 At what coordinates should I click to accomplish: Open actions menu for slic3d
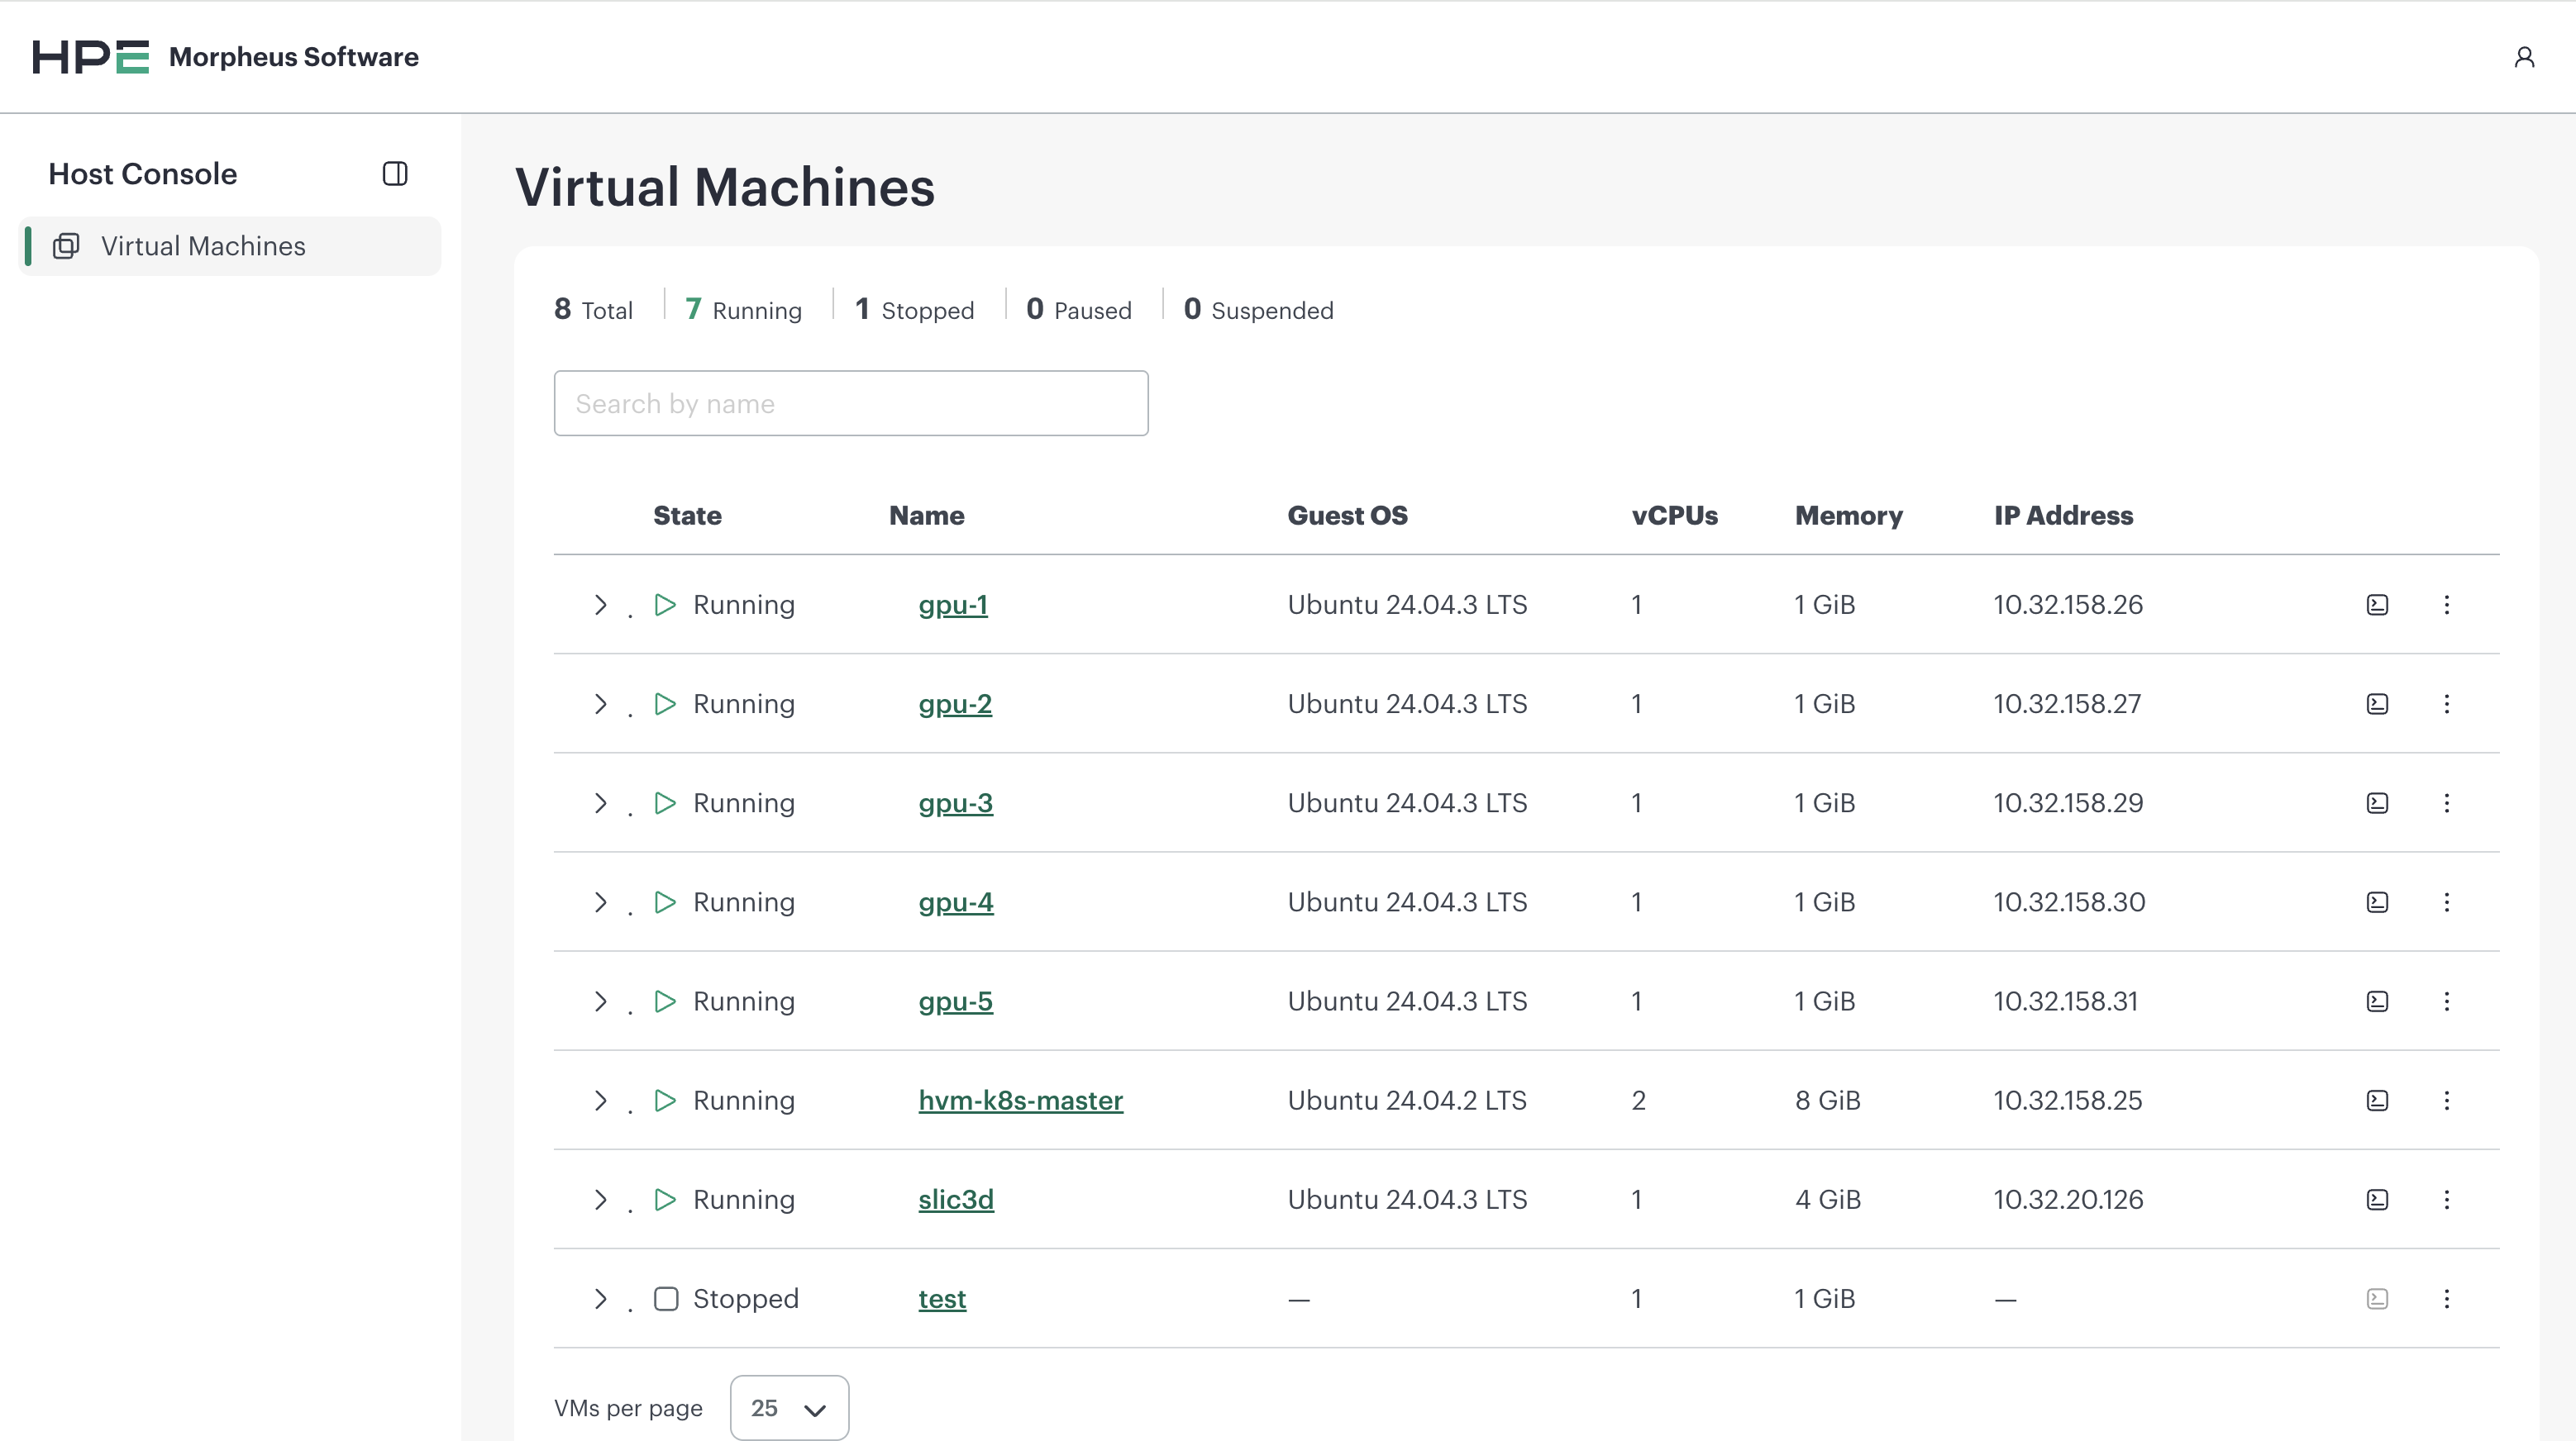pyautogui.click(x=2446, y=1199)
